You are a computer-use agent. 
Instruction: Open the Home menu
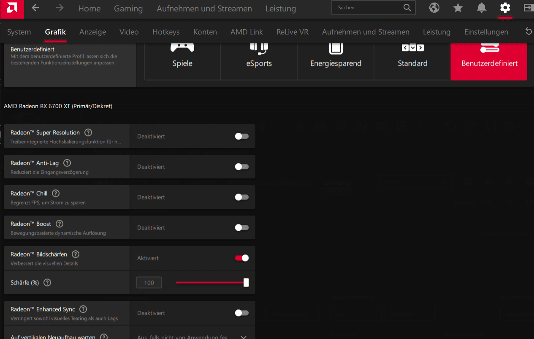89,8
